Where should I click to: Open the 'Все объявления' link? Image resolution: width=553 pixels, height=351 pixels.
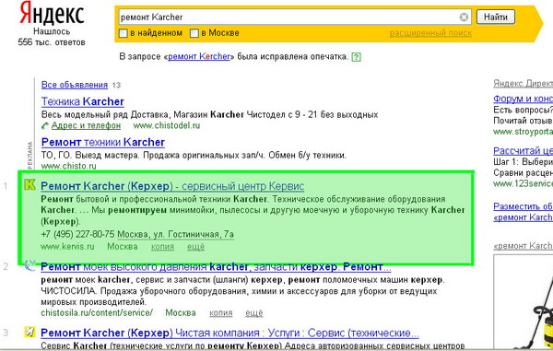[x=75, y=85]
